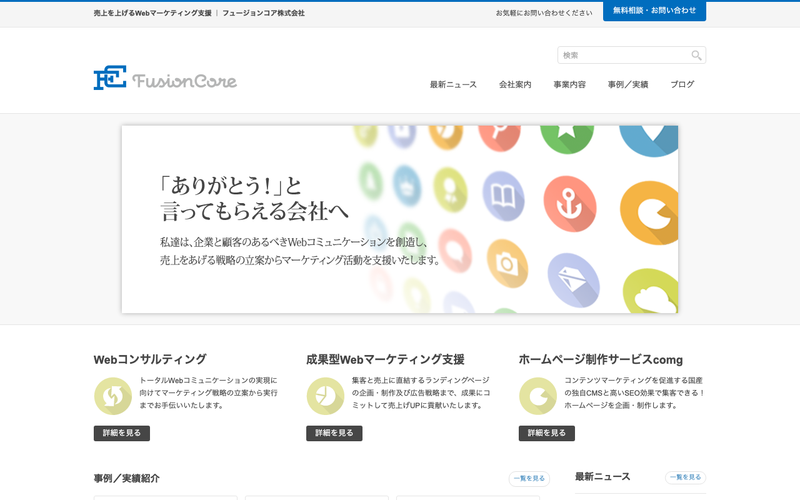Click 詳細を見る under Webコンサルティング
The image size is (800, 500).
click(x=122, y=433)
